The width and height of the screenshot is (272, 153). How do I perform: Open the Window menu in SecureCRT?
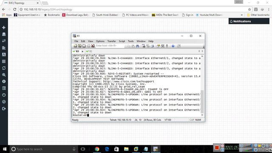[x=141, y=41]
